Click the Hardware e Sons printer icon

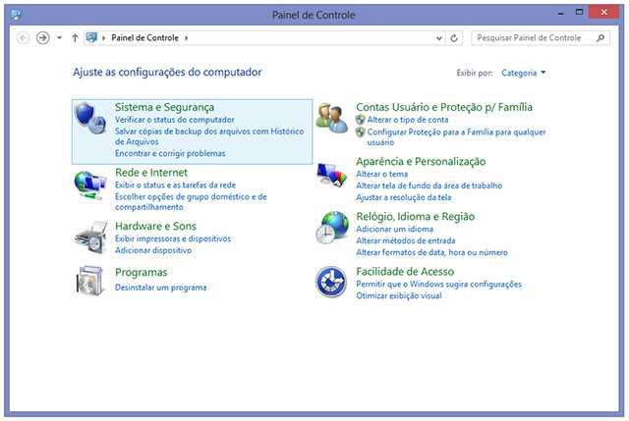point(91,237)
